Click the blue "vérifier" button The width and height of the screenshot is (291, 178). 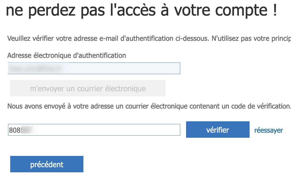tap(218, 130)
